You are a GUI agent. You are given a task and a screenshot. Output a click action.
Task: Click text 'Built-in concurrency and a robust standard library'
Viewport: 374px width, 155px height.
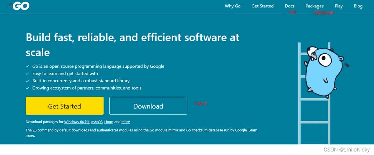(x=81, y=81)
